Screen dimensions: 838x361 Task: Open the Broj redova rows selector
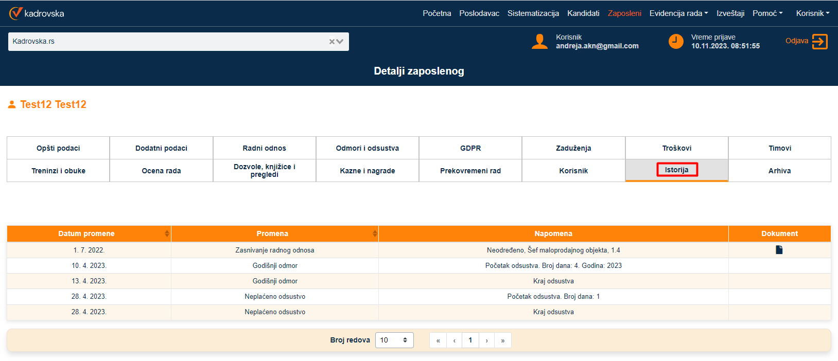click(x=394, y=340)
